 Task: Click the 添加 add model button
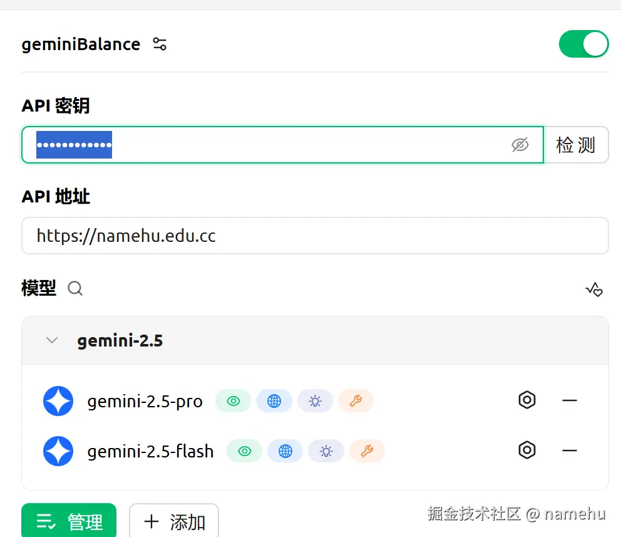pyautogui.click(x=174, y=520)
